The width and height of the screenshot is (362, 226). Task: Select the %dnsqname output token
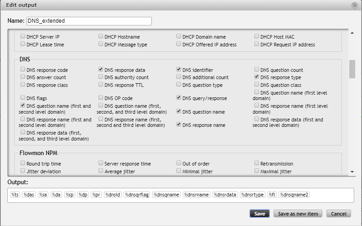point(166,195)
